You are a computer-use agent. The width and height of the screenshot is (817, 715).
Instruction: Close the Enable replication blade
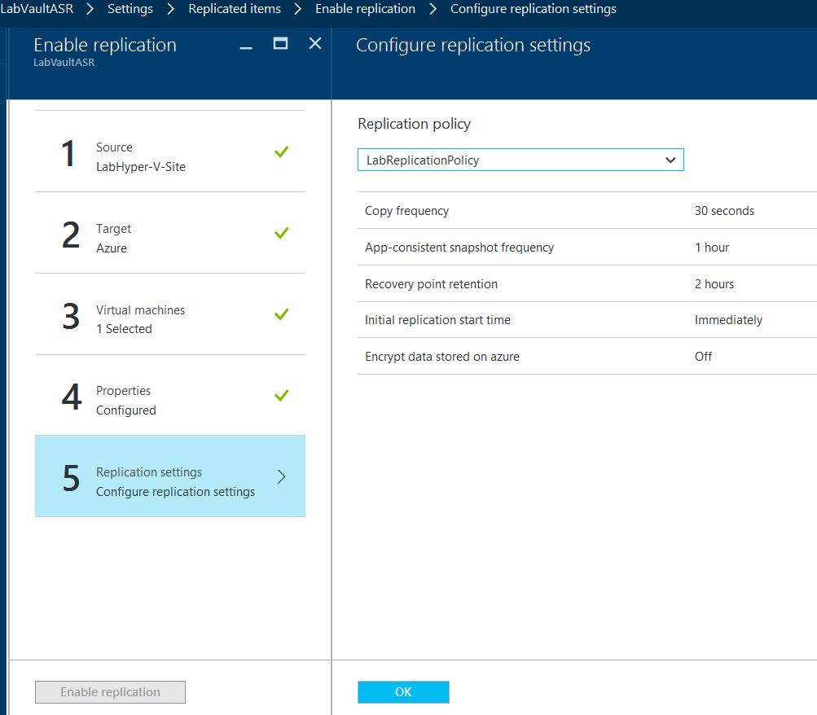point(315,44)
